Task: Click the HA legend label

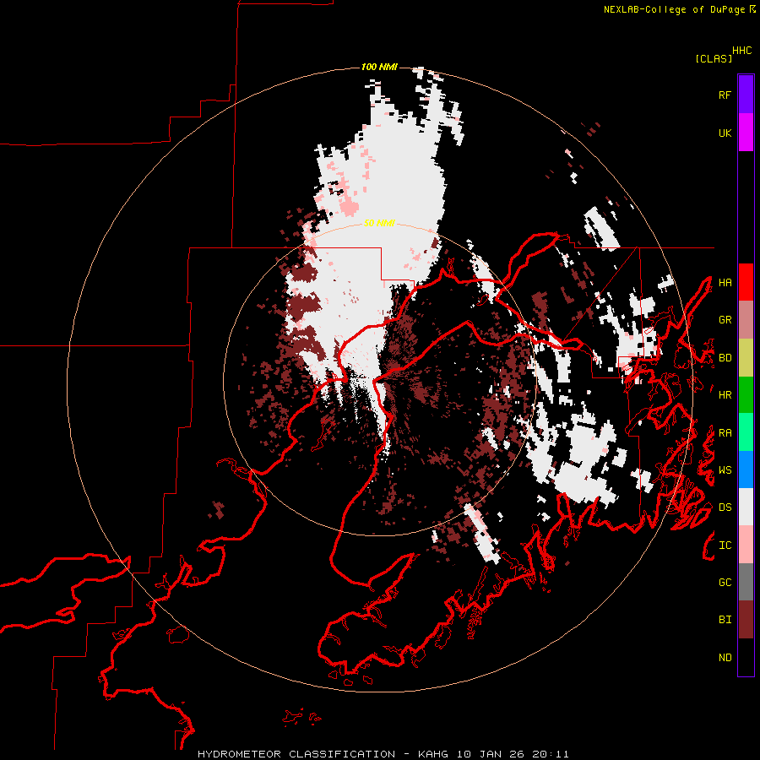Action: [725, 282]
